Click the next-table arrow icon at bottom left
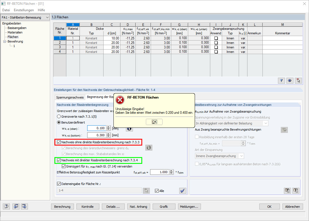 24,206
